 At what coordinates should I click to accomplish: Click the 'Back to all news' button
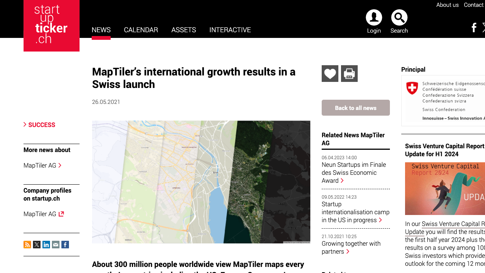[x=355, y=108]
